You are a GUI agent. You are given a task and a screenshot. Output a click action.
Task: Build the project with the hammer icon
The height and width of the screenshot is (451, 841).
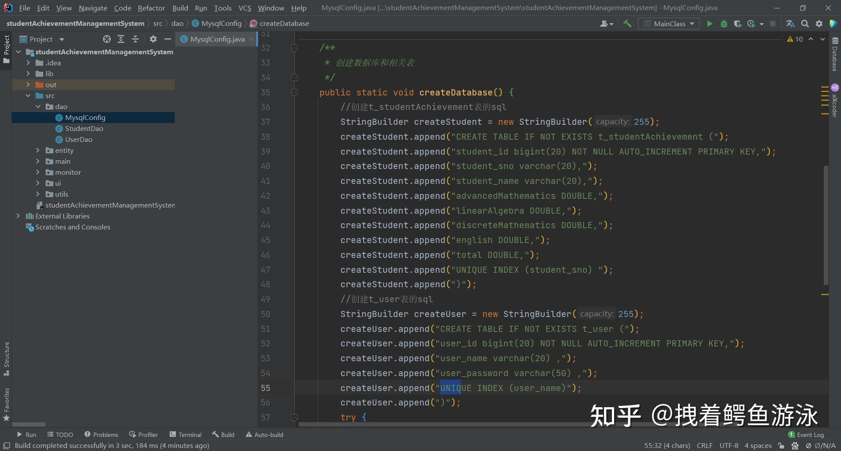coord(627,24)
